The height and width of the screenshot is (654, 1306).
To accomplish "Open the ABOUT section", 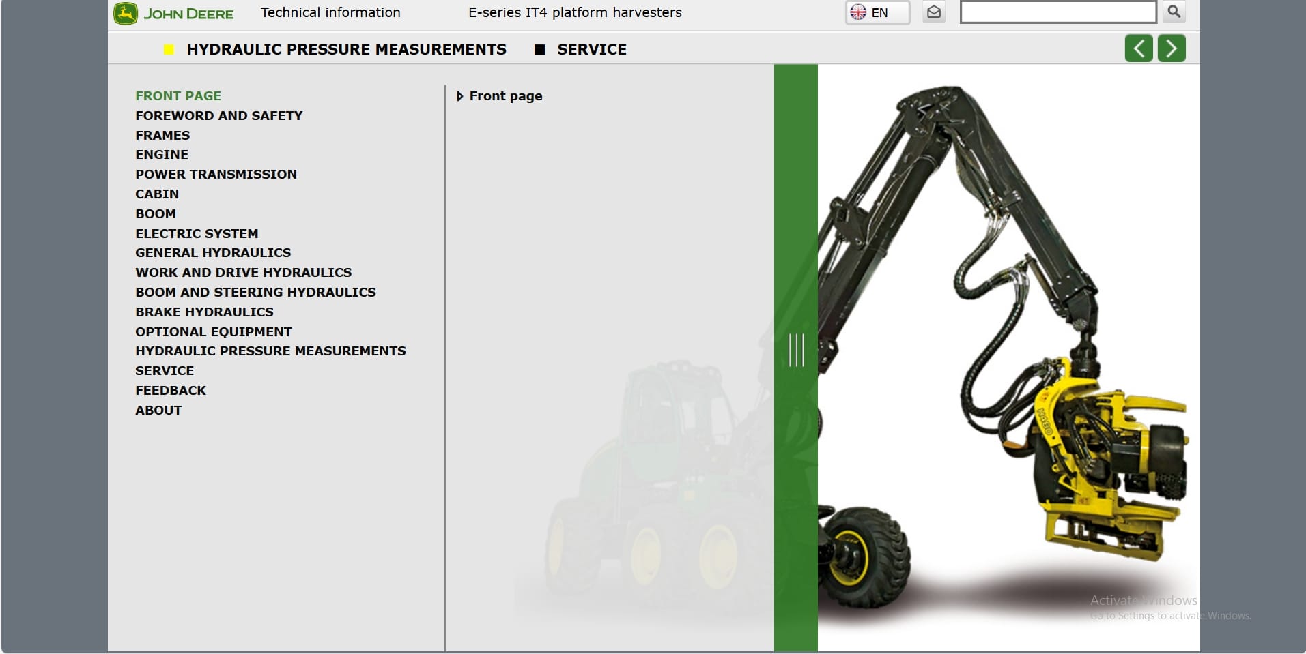I will pyautogui.click(x=158, y=410).
